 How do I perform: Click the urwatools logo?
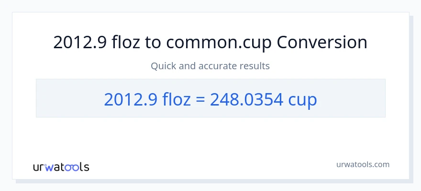coord(61,167)
